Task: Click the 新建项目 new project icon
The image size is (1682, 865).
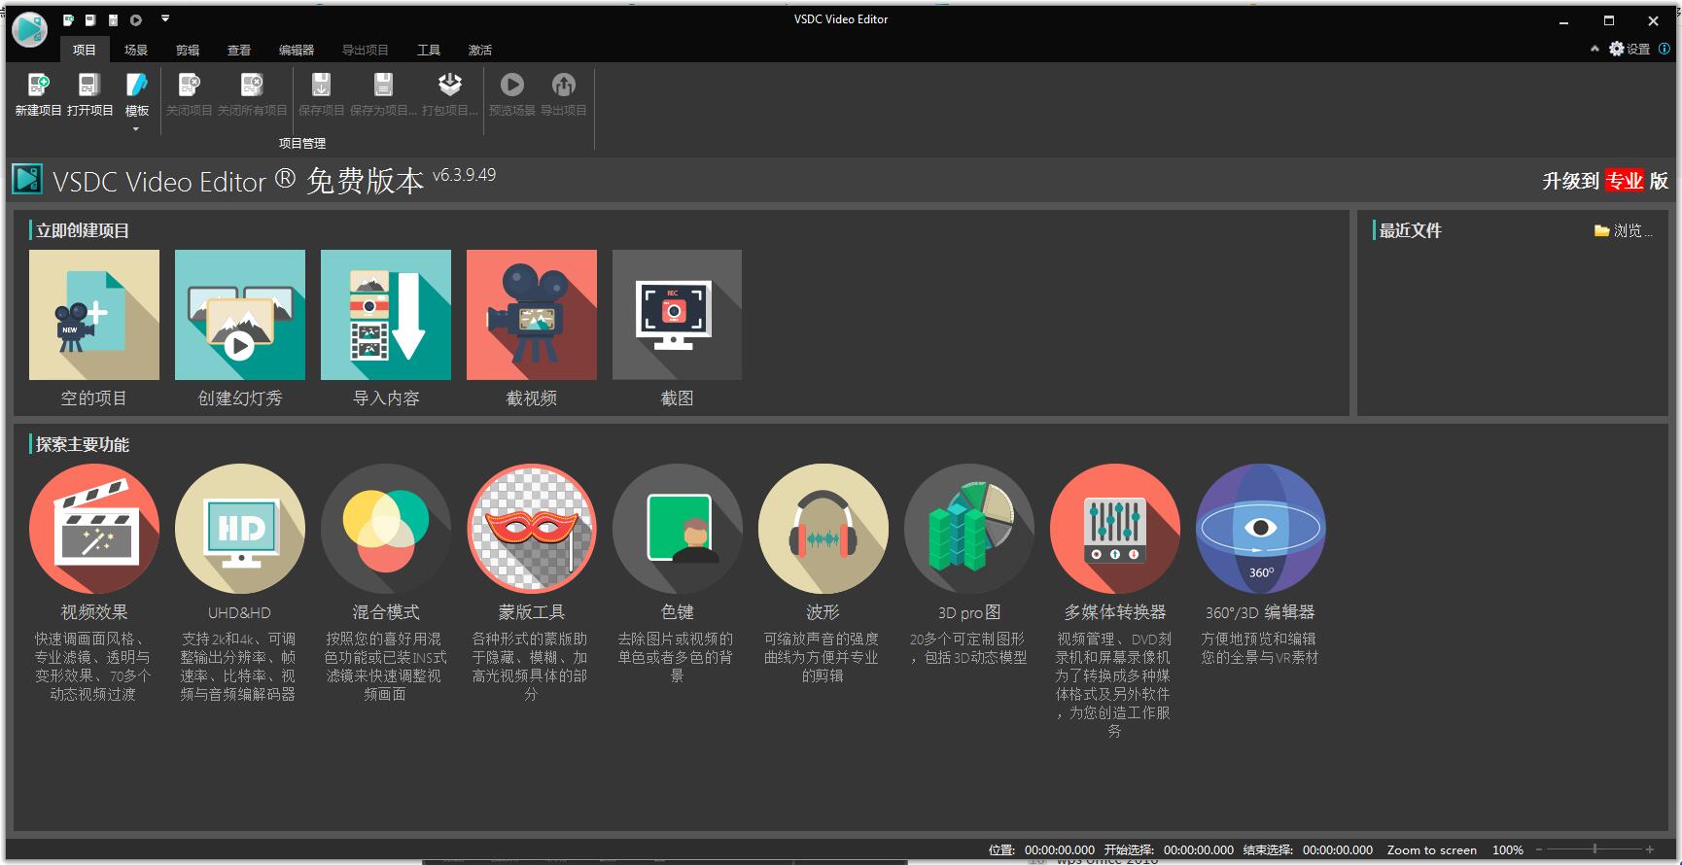Action: coord(38,86)
